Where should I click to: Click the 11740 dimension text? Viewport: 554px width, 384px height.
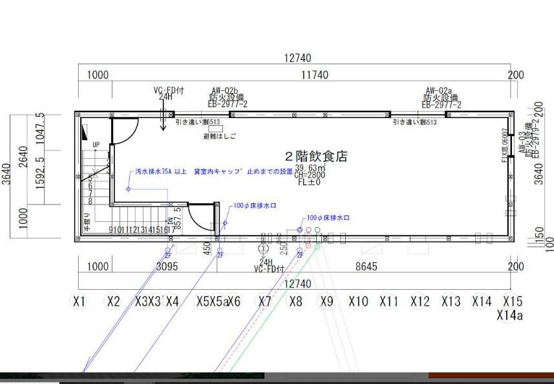[x=315, y=76]
